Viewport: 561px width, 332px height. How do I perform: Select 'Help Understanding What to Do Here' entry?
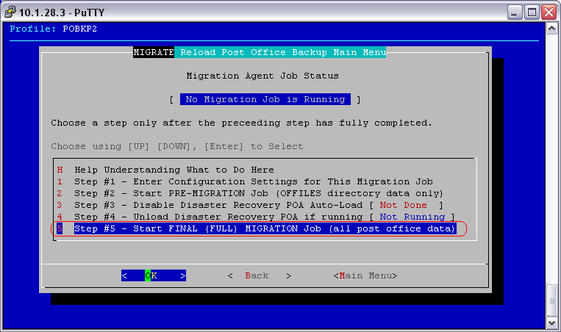point(165,170)
